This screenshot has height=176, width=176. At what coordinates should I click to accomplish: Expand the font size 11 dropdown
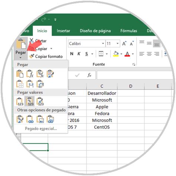click(117, 43)
